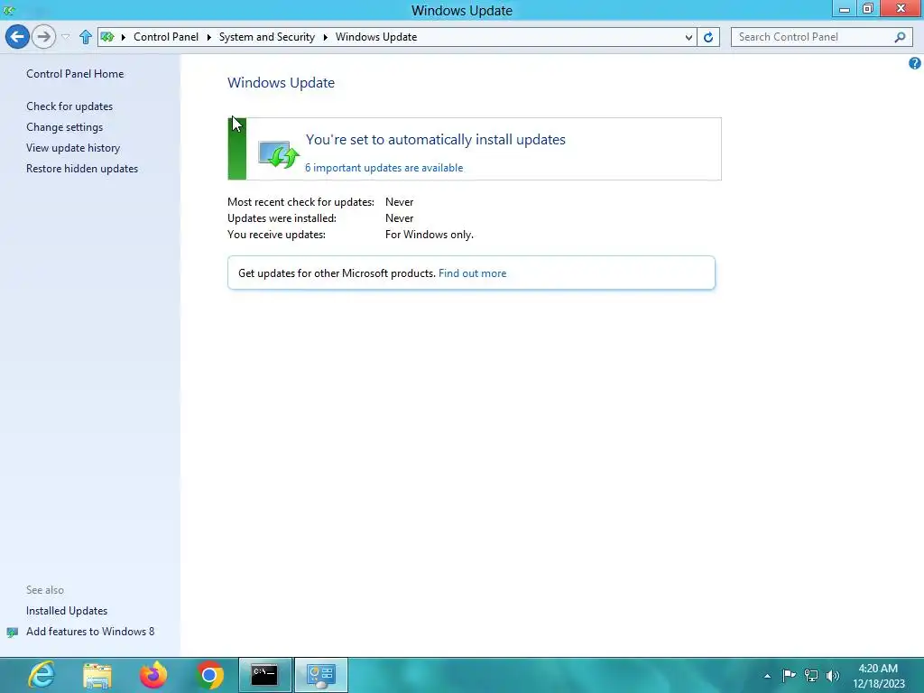This screenshot has width=924, height=693.
Task: Open the address bar history dropdown
Action: click(x=688, y=37)
